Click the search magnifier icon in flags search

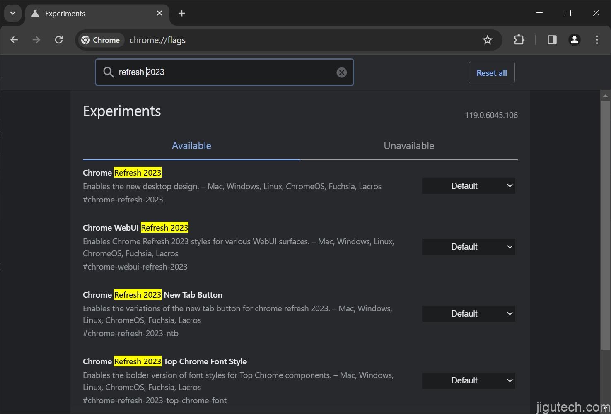[x=109, y=72]
